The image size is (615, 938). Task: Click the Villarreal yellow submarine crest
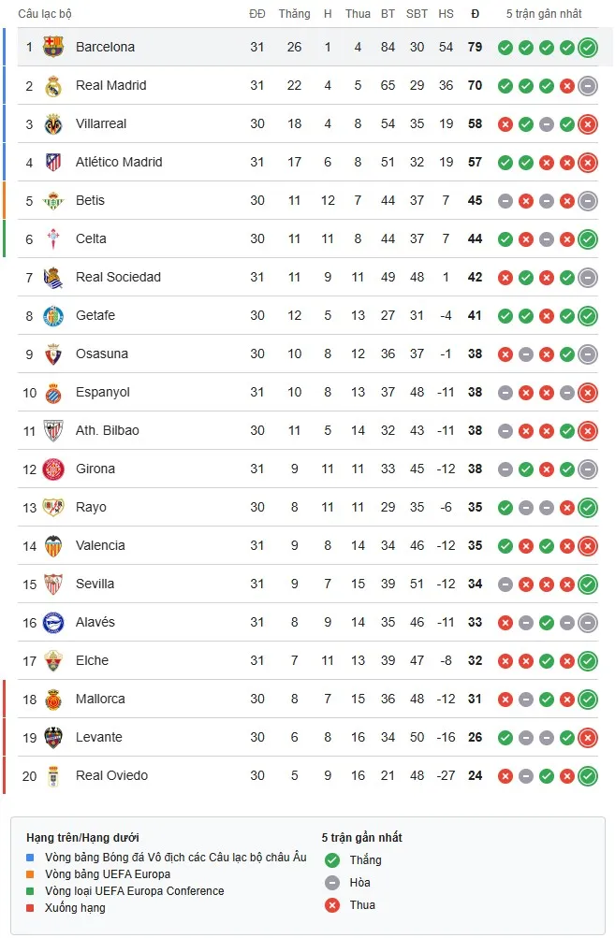(54, 123)
